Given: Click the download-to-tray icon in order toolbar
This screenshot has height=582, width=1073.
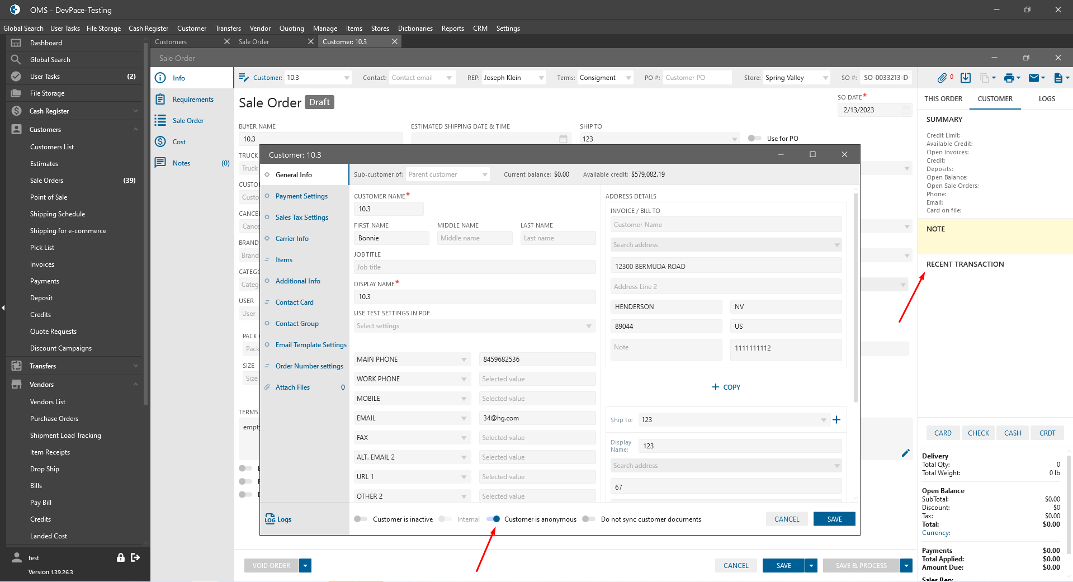Looking at the screenshot, I should tap(966, 78).
